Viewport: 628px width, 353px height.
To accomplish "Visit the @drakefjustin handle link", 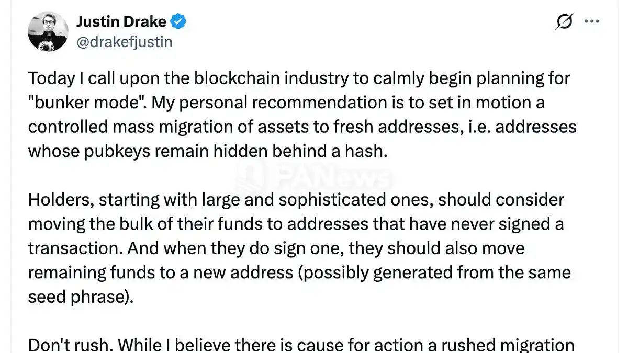I will coord(125,41).
